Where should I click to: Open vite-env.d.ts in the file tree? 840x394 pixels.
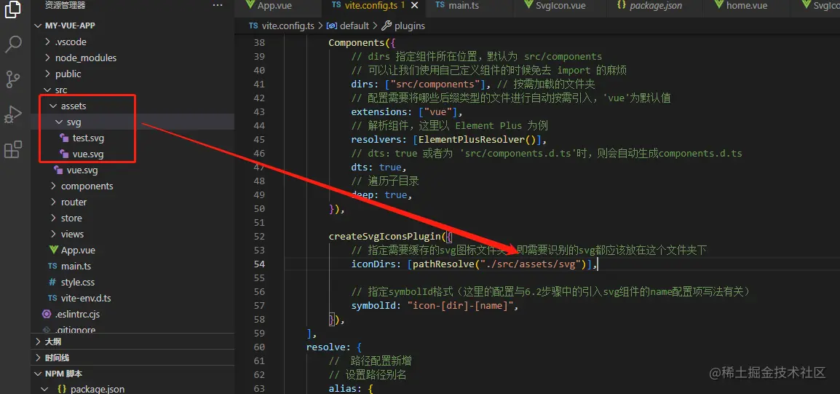[132, 298]
